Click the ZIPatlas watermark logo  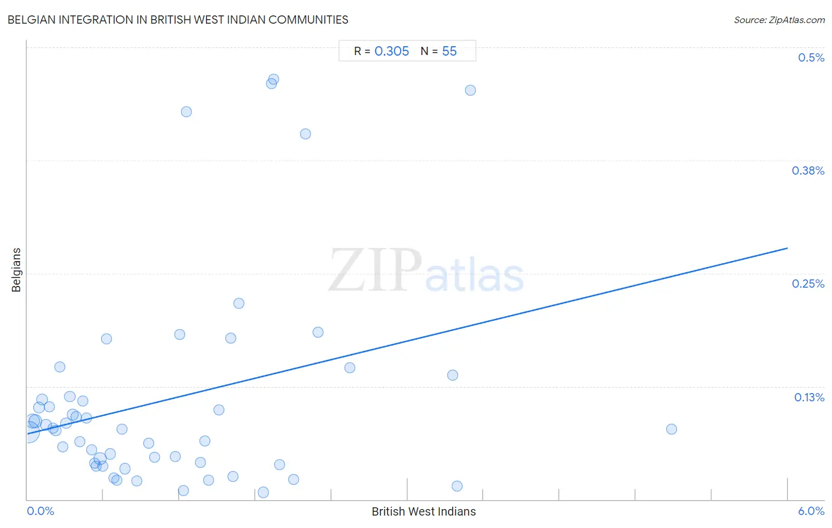tap(426, 271)
